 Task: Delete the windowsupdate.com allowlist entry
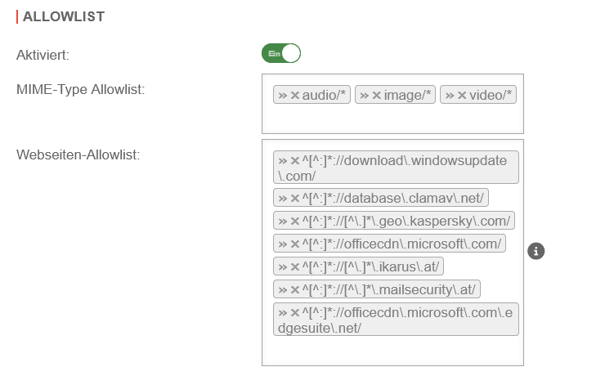pyautogui.click(x=295, y=160)
